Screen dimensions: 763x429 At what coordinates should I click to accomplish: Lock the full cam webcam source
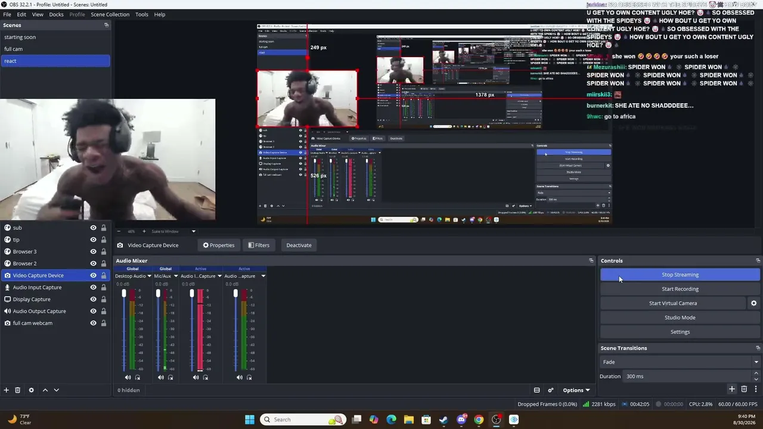(103, 323)
